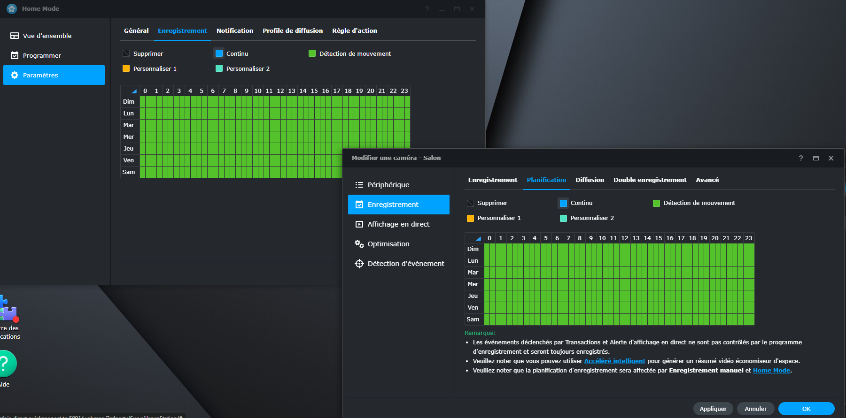Viewport: 846px width, 418px height.
Task: Open Détection d'évènement section
Action: [x=405, y=264]
